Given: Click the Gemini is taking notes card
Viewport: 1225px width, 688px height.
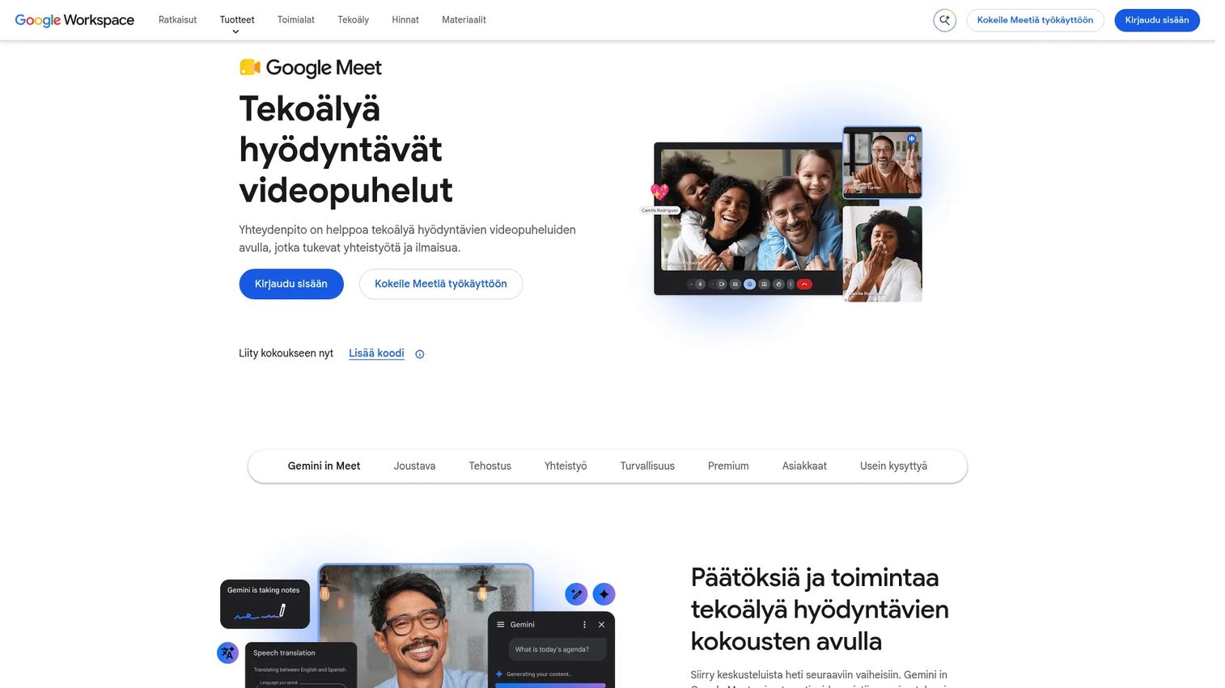Looking at the screenshot, I should (x=265, y=604).
